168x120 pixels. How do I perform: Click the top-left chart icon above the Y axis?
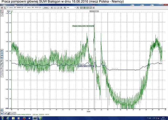(2, 12)
